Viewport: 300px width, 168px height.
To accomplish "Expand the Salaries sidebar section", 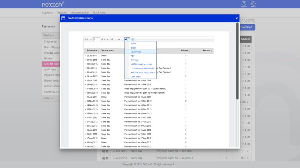I will coord(51,98).
